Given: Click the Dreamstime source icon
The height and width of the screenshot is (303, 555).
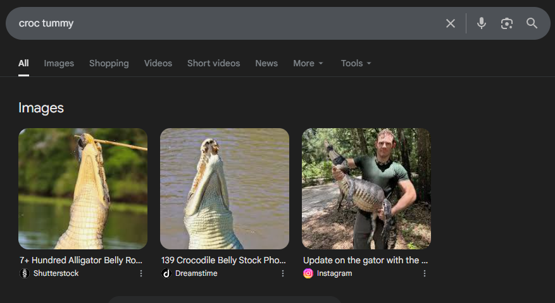Looking at the screenshot, I should click(166, 273).
